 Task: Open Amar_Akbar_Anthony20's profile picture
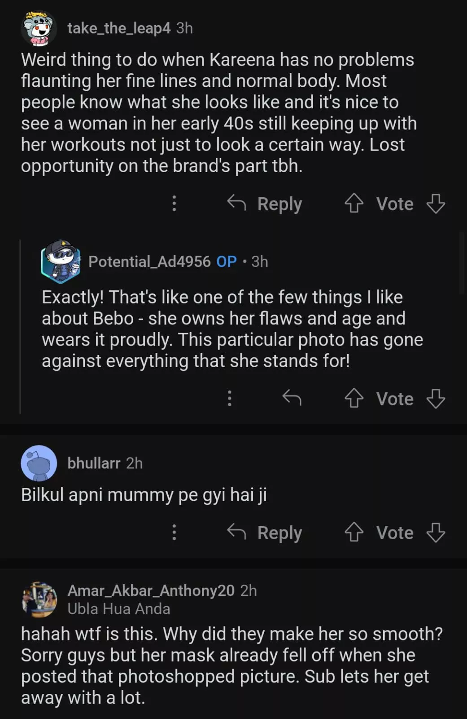point(39,599)
